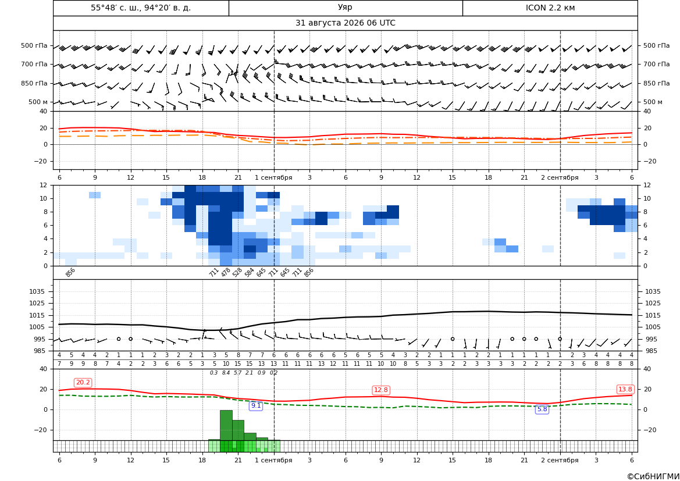680x481 pixels.
Task: Click the first 856 cloud base label
Action: 70,272
